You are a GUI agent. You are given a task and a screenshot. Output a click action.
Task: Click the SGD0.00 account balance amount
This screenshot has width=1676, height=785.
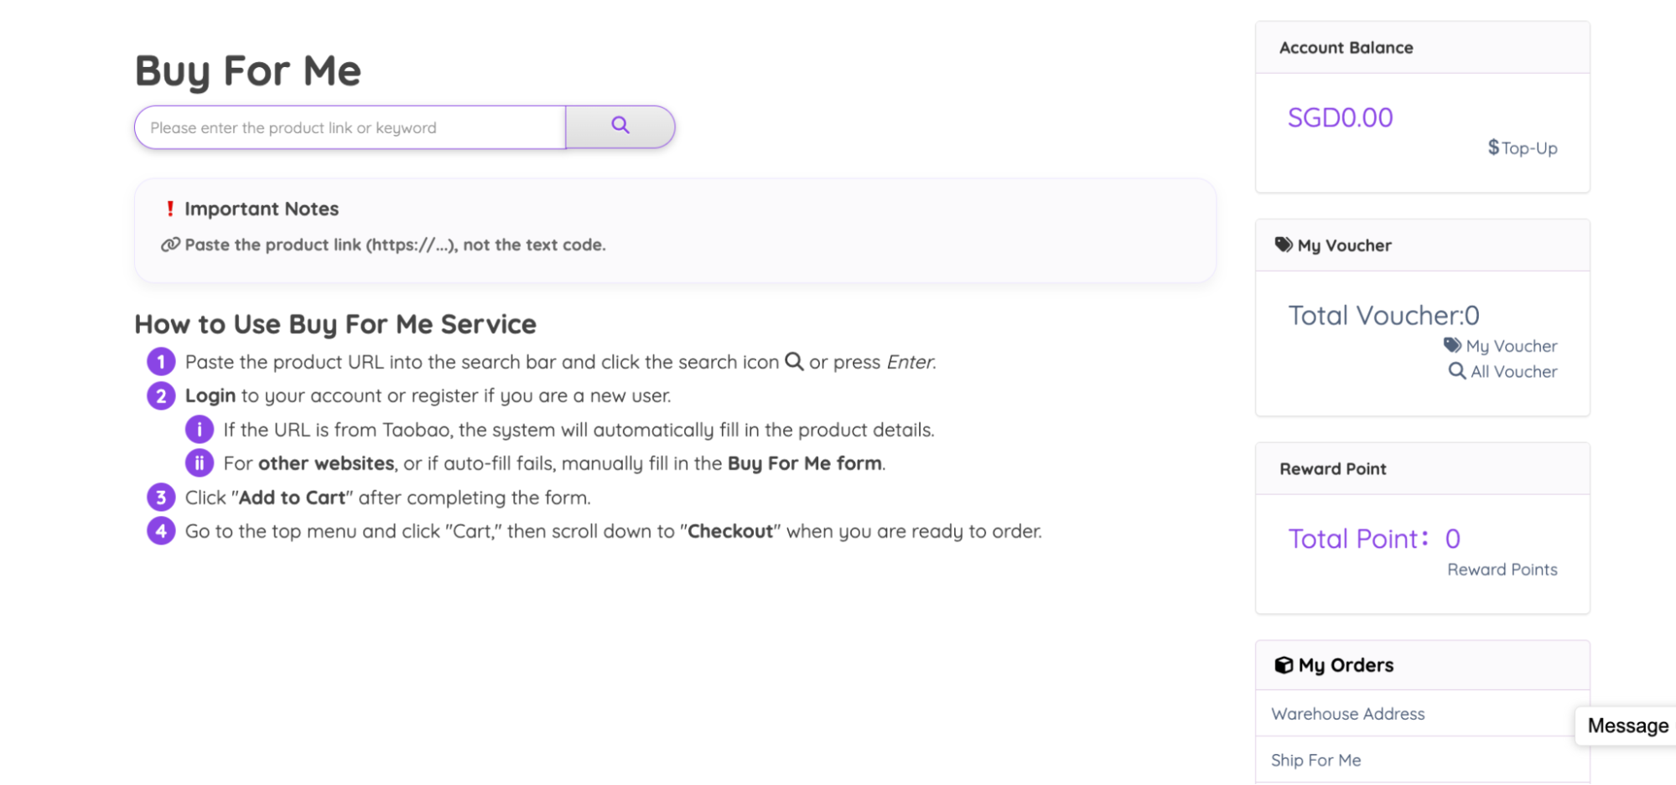[x=1340, y=118]
